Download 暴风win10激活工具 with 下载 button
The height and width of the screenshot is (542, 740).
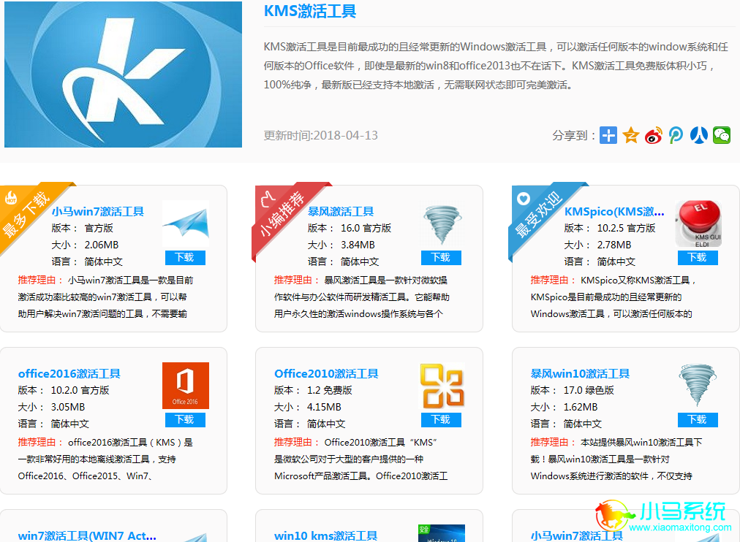[x=698, y=419]
